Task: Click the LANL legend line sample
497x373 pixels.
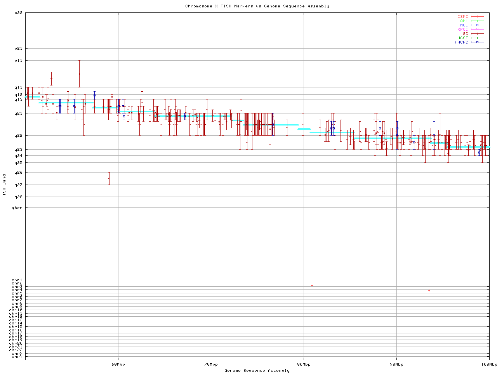Action: pos(477,21)
